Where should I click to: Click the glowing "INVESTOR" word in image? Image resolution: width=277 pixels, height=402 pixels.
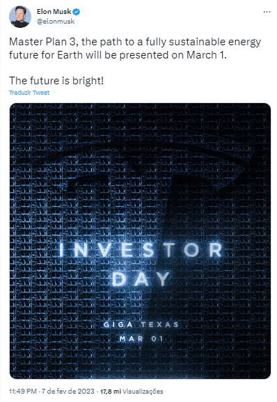coord(141,250)
